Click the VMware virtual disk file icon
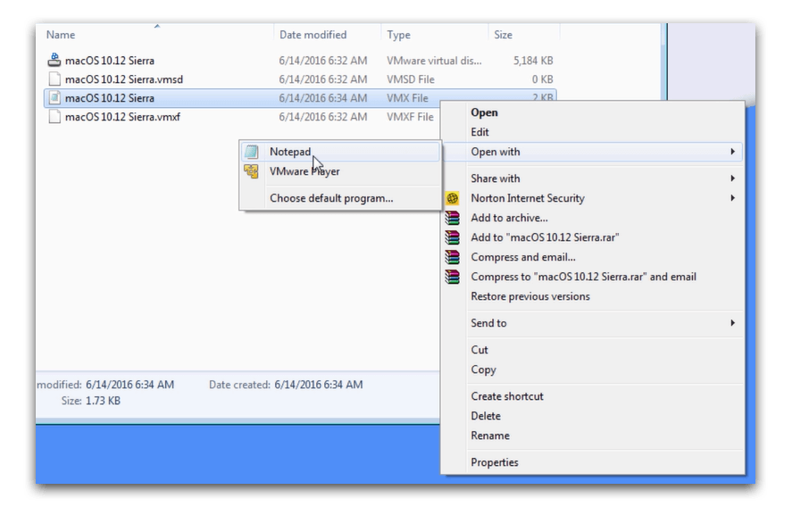Viewport: 792px width, 507px height. coord(54,60)
